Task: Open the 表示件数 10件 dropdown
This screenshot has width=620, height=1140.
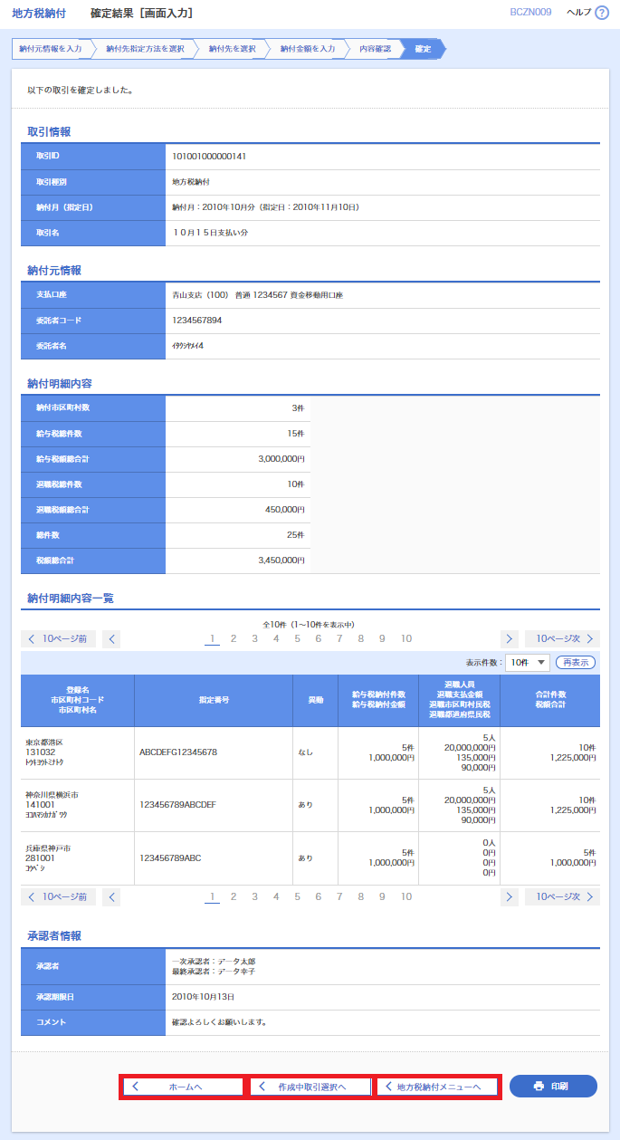Action: tap(528, 663)
